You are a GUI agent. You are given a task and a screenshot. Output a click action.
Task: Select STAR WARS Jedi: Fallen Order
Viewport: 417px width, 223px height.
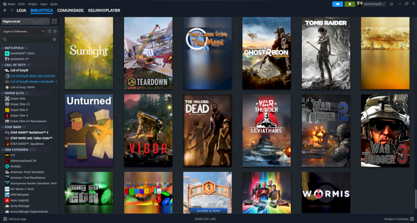pos(31,138)
